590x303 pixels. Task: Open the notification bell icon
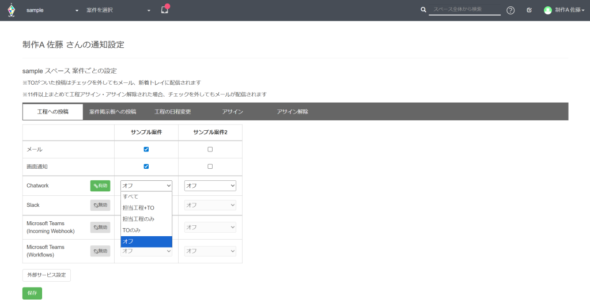164,10
